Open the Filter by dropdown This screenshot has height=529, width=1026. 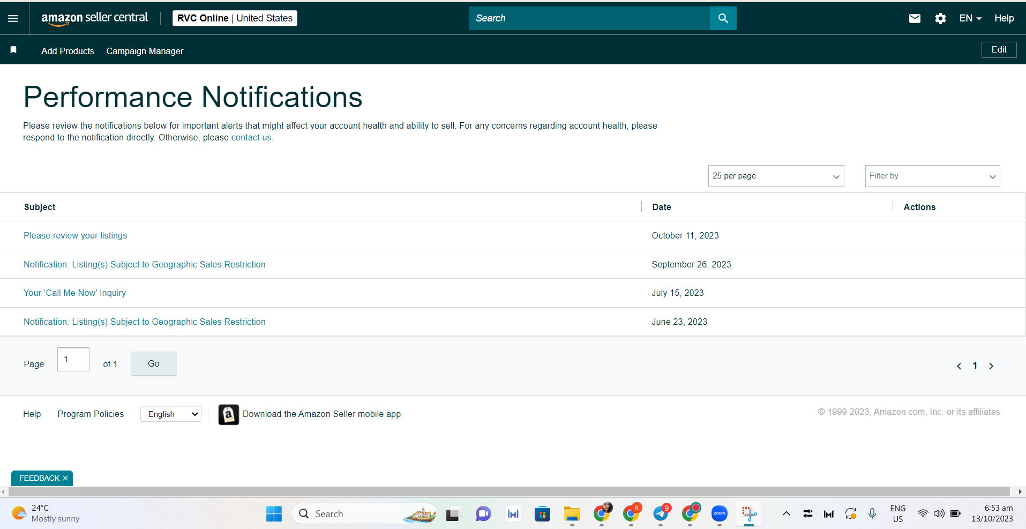tap(932, 176)
